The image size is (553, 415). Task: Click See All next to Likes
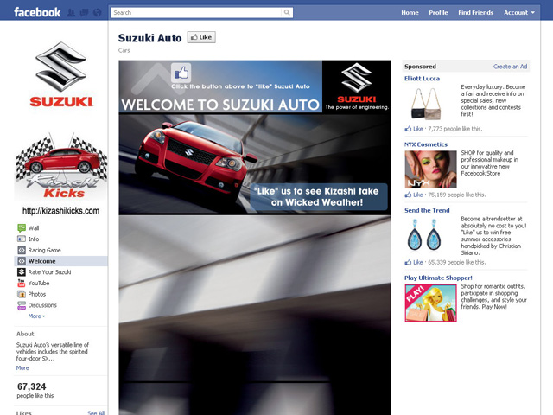[x=96, y=412]
